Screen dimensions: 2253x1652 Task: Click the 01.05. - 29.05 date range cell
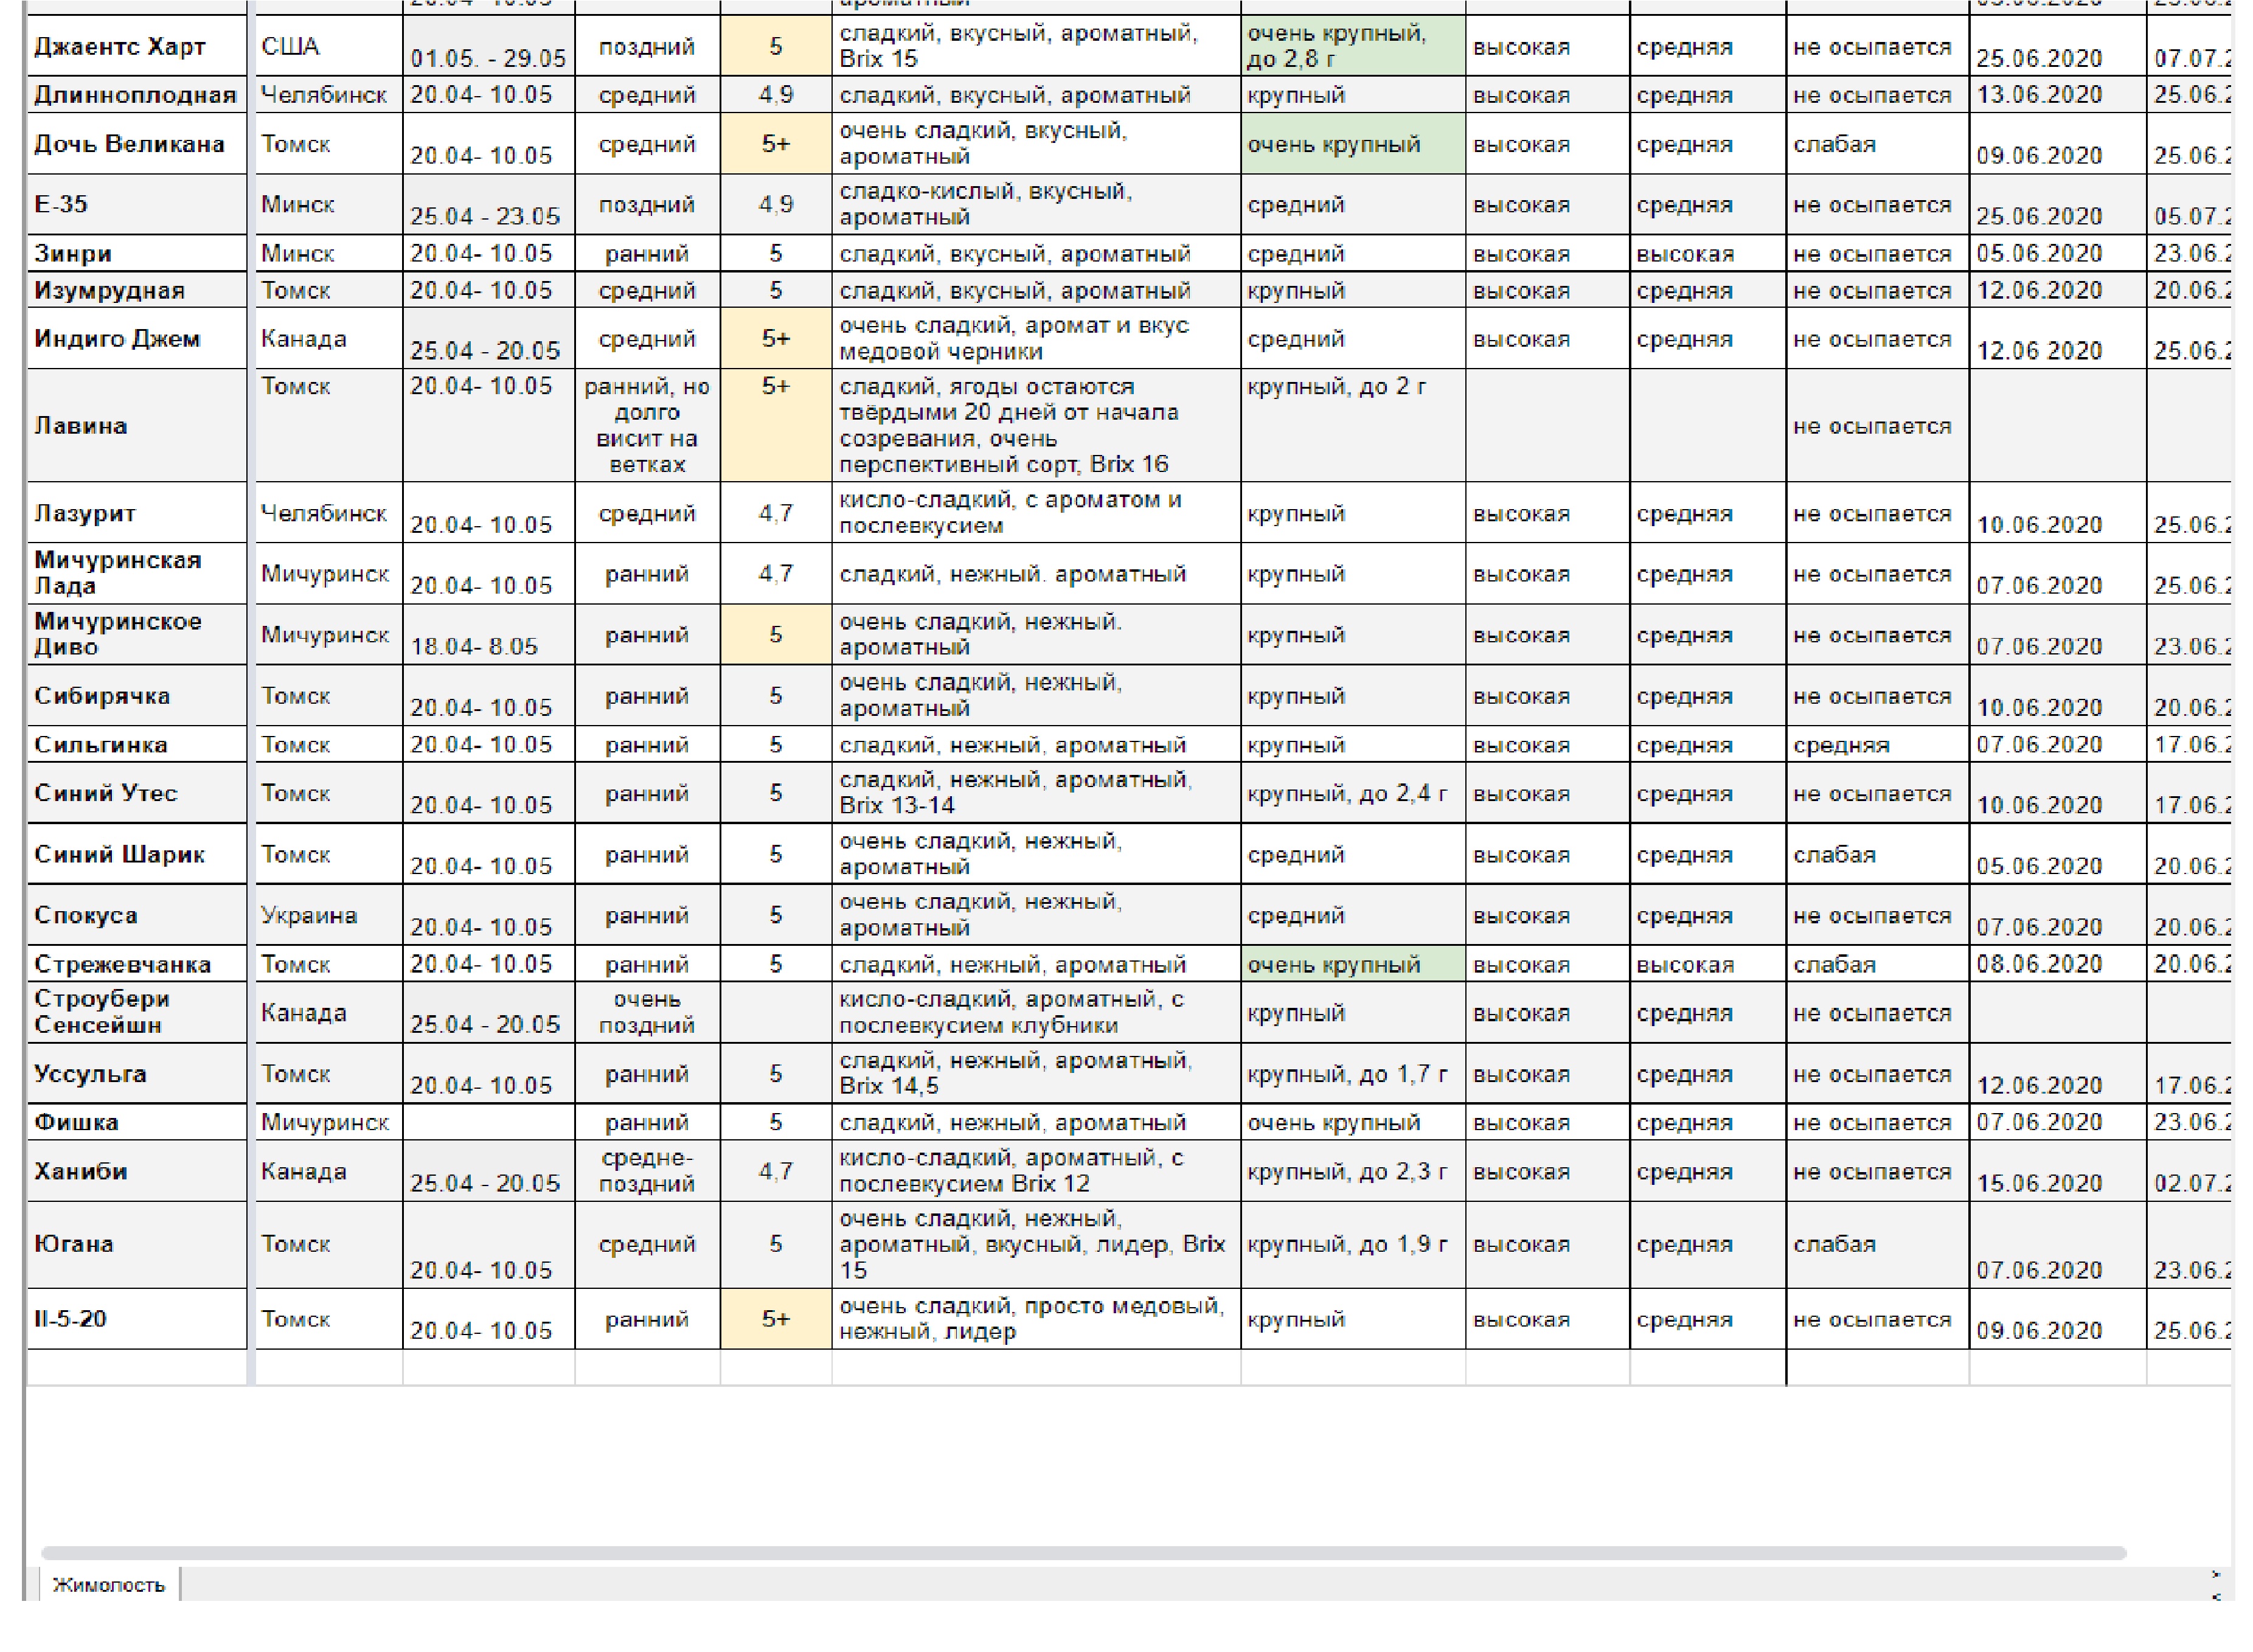click(x=488, y=46)
